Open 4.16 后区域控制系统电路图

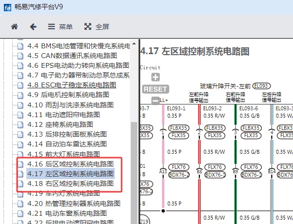coord(70,164)
